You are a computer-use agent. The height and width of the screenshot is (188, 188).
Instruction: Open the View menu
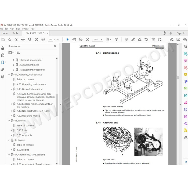pos(12,29)
